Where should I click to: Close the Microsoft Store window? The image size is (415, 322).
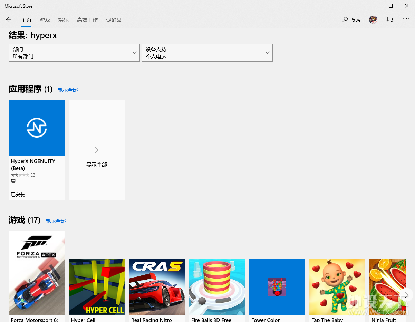pyautogui.click(x=407, y=6)
